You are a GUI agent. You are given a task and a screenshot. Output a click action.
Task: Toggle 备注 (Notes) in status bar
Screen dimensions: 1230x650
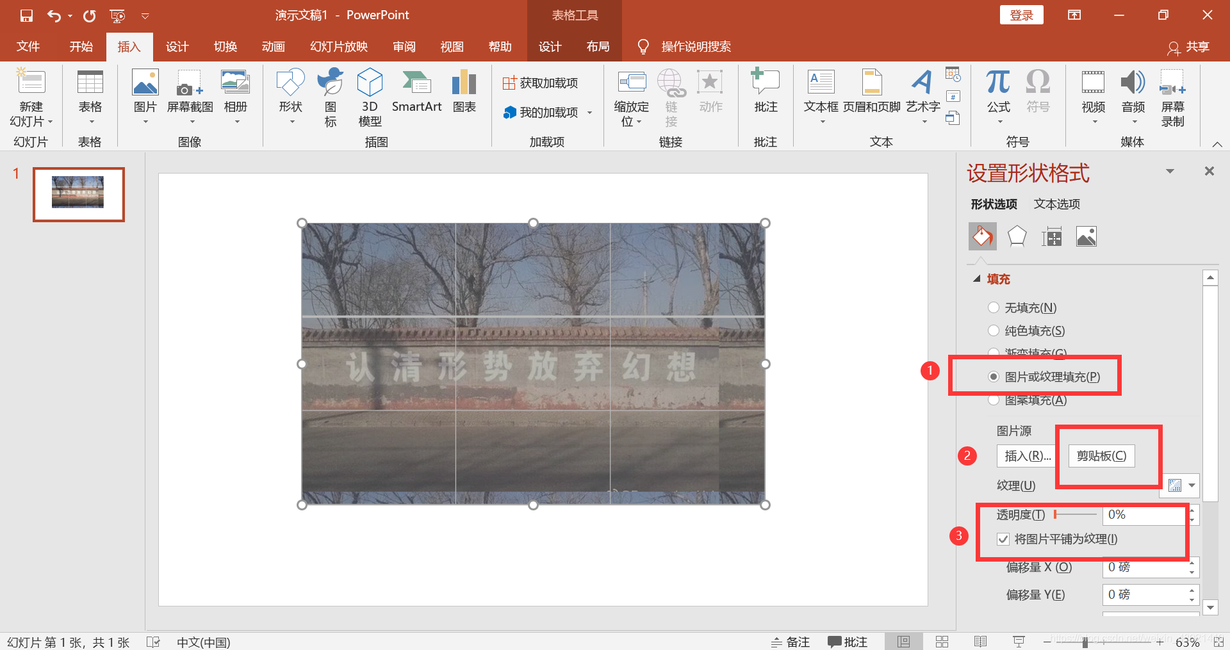coord(791,642)
